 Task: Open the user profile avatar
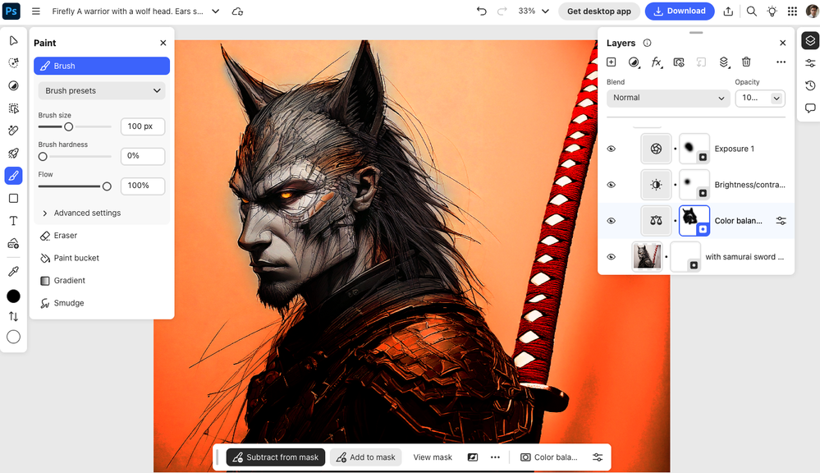[812, 11]
